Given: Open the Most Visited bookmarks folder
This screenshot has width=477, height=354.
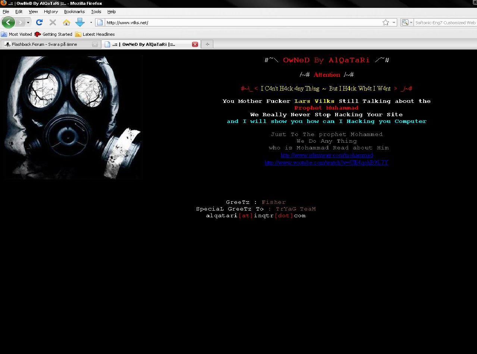Looking at the screenshot, I should click(17, 34).
